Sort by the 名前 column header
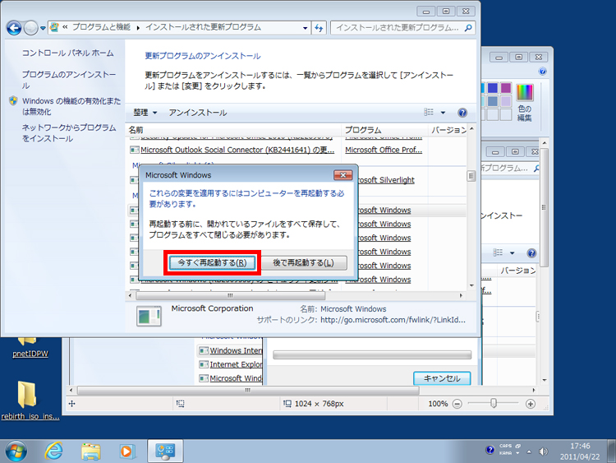 pos(234,130)
